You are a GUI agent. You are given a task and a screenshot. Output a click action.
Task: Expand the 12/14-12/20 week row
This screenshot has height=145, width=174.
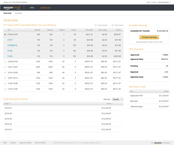pos(5,72)
